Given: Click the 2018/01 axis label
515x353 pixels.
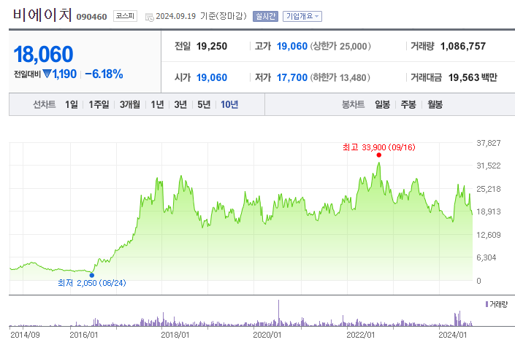Looking at the screenshot, I should click(x=175, y=335).
